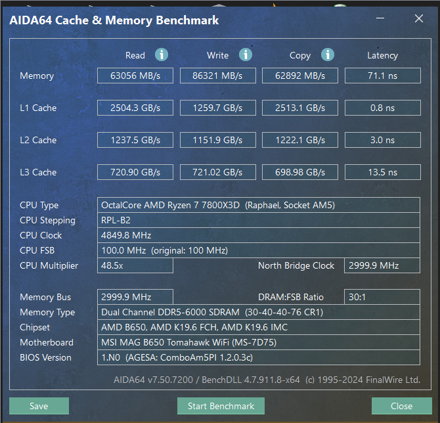The width and height of the screenshot is (440, 423).
Task: Click the Write column header
Action: point(218,55)
